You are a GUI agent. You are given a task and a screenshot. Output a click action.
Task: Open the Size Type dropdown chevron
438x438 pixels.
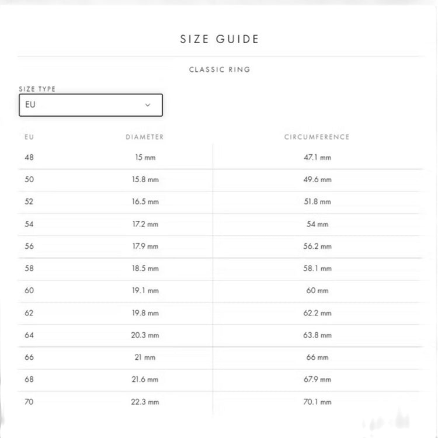point(148,105)
